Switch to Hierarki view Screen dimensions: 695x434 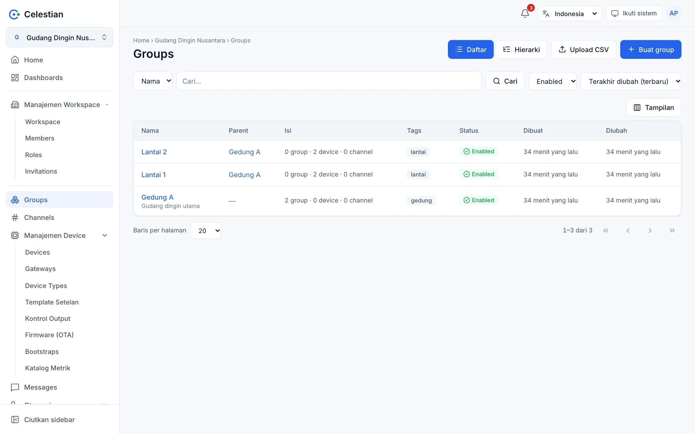[x=521, y=50]
